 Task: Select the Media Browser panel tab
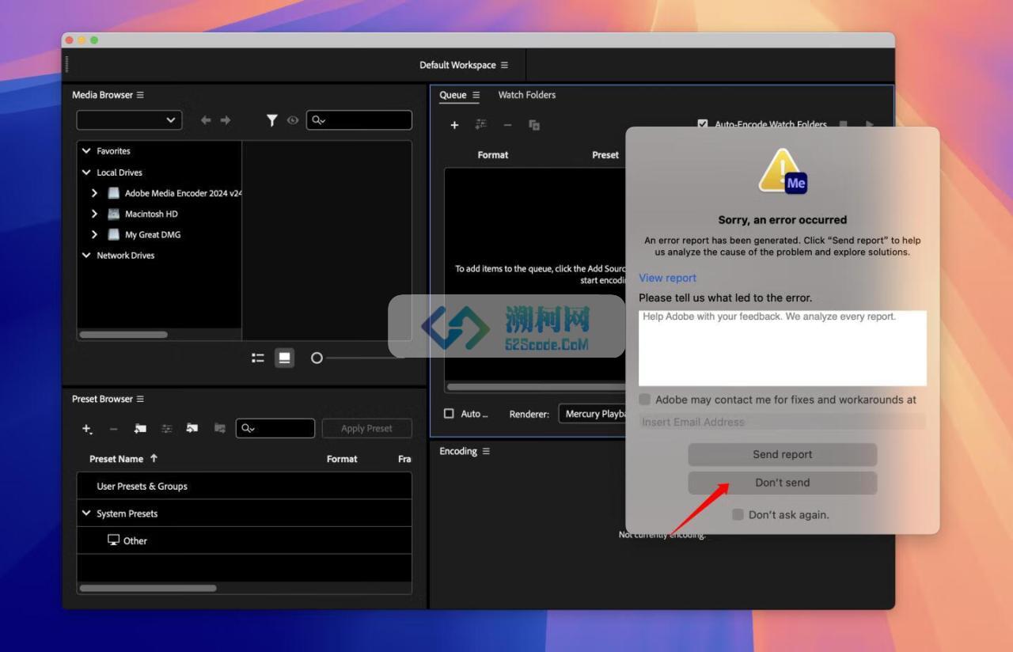coord(102,95)
